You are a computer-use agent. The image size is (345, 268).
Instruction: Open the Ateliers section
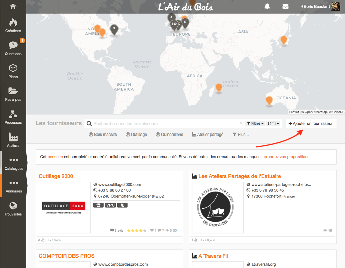13,140
